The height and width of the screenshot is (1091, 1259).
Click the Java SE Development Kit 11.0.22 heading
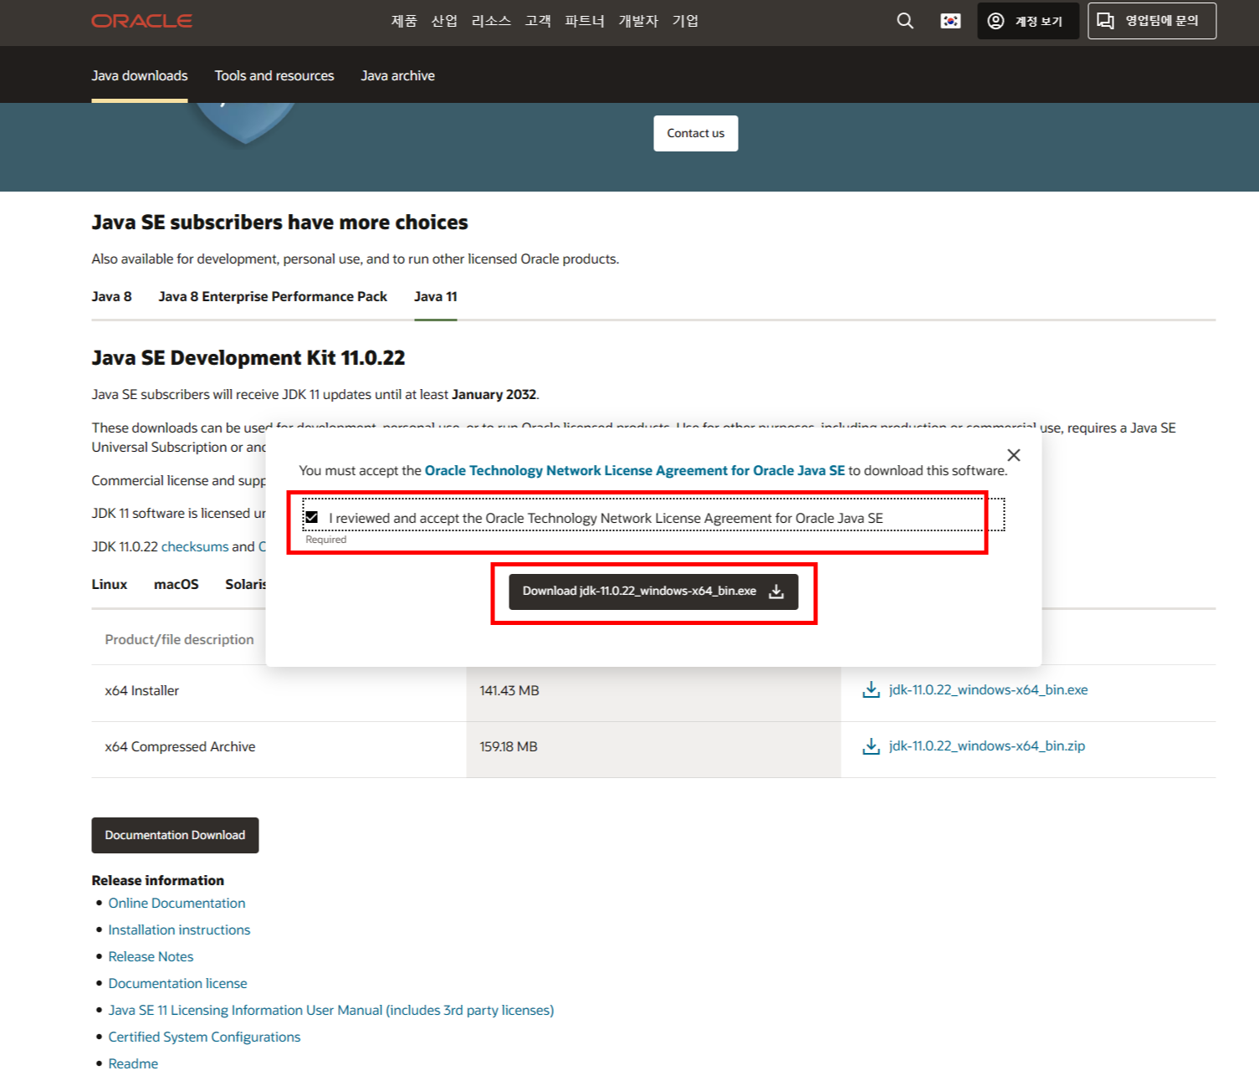click(x=248, y=358)
